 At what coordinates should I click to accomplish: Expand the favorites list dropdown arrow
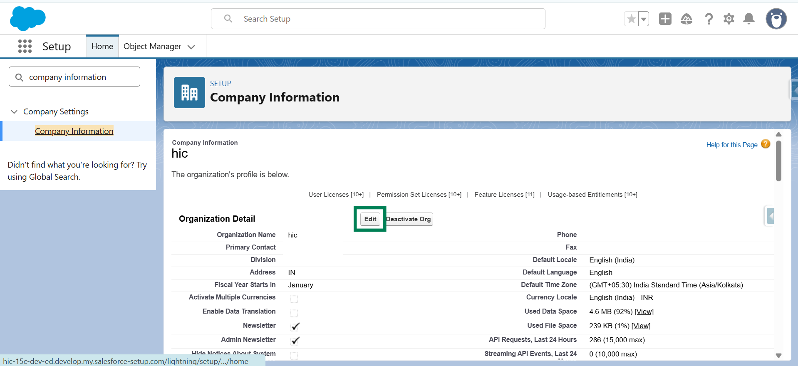pos(644,19)
